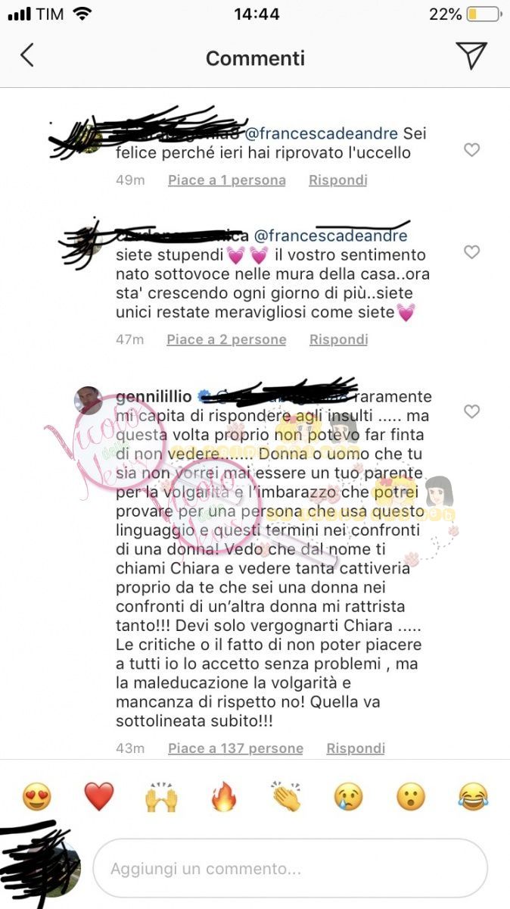Like the 'siete stupendi' comment
The height and width of the screenshot is (909, 510).
click(471, 252)
